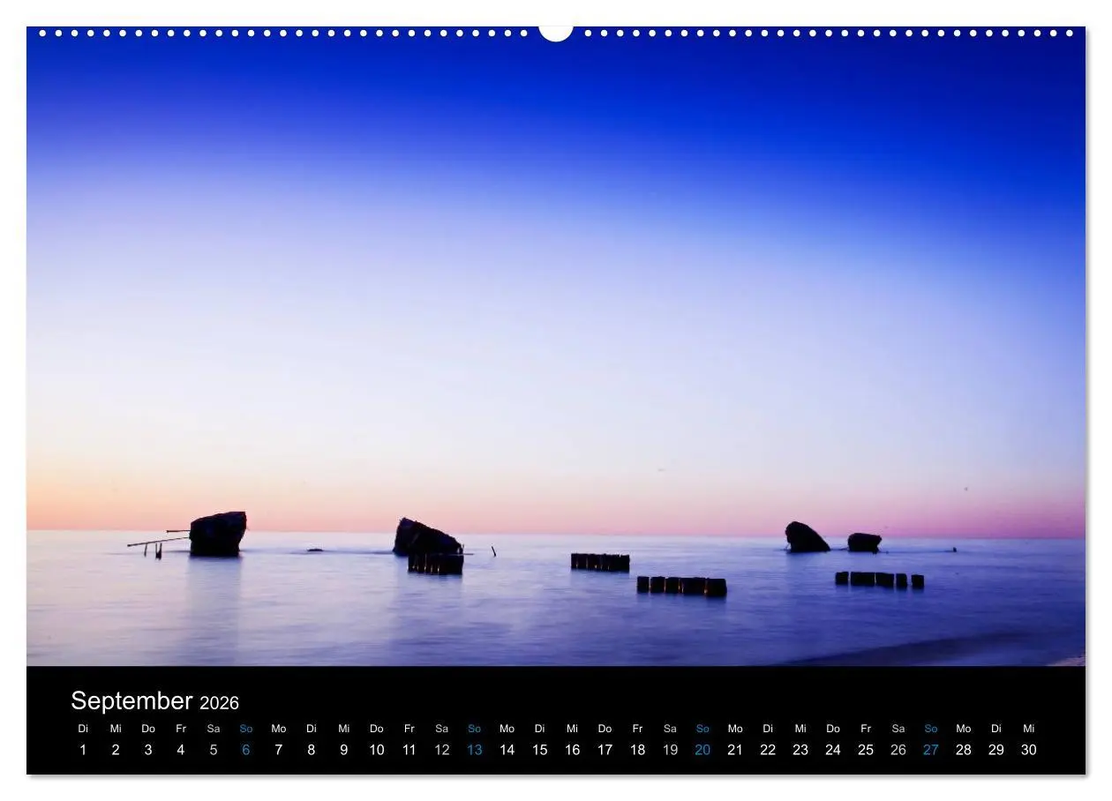Screen dimensions: 1112x801
Task: Select the blue Sunday date 13
Action: [x=474, y=749]
